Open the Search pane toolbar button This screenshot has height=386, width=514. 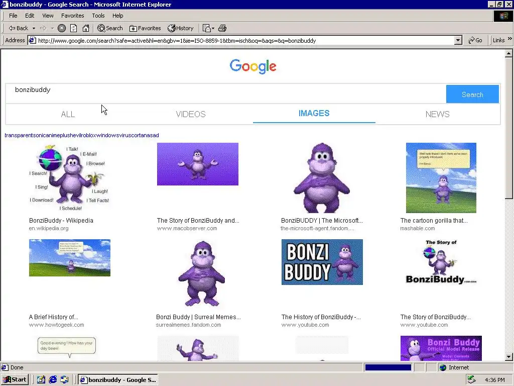pyautogui.click(x=110, y=28)
